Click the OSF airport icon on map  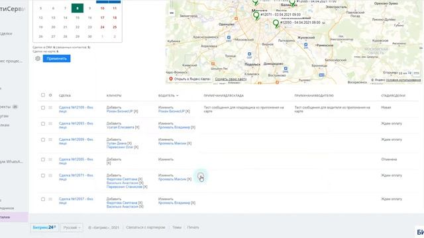249,54
